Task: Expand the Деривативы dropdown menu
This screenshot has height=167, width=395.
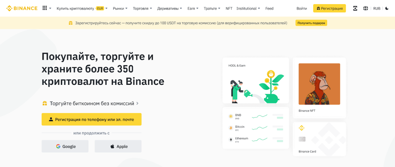Action: click(169, 8)
